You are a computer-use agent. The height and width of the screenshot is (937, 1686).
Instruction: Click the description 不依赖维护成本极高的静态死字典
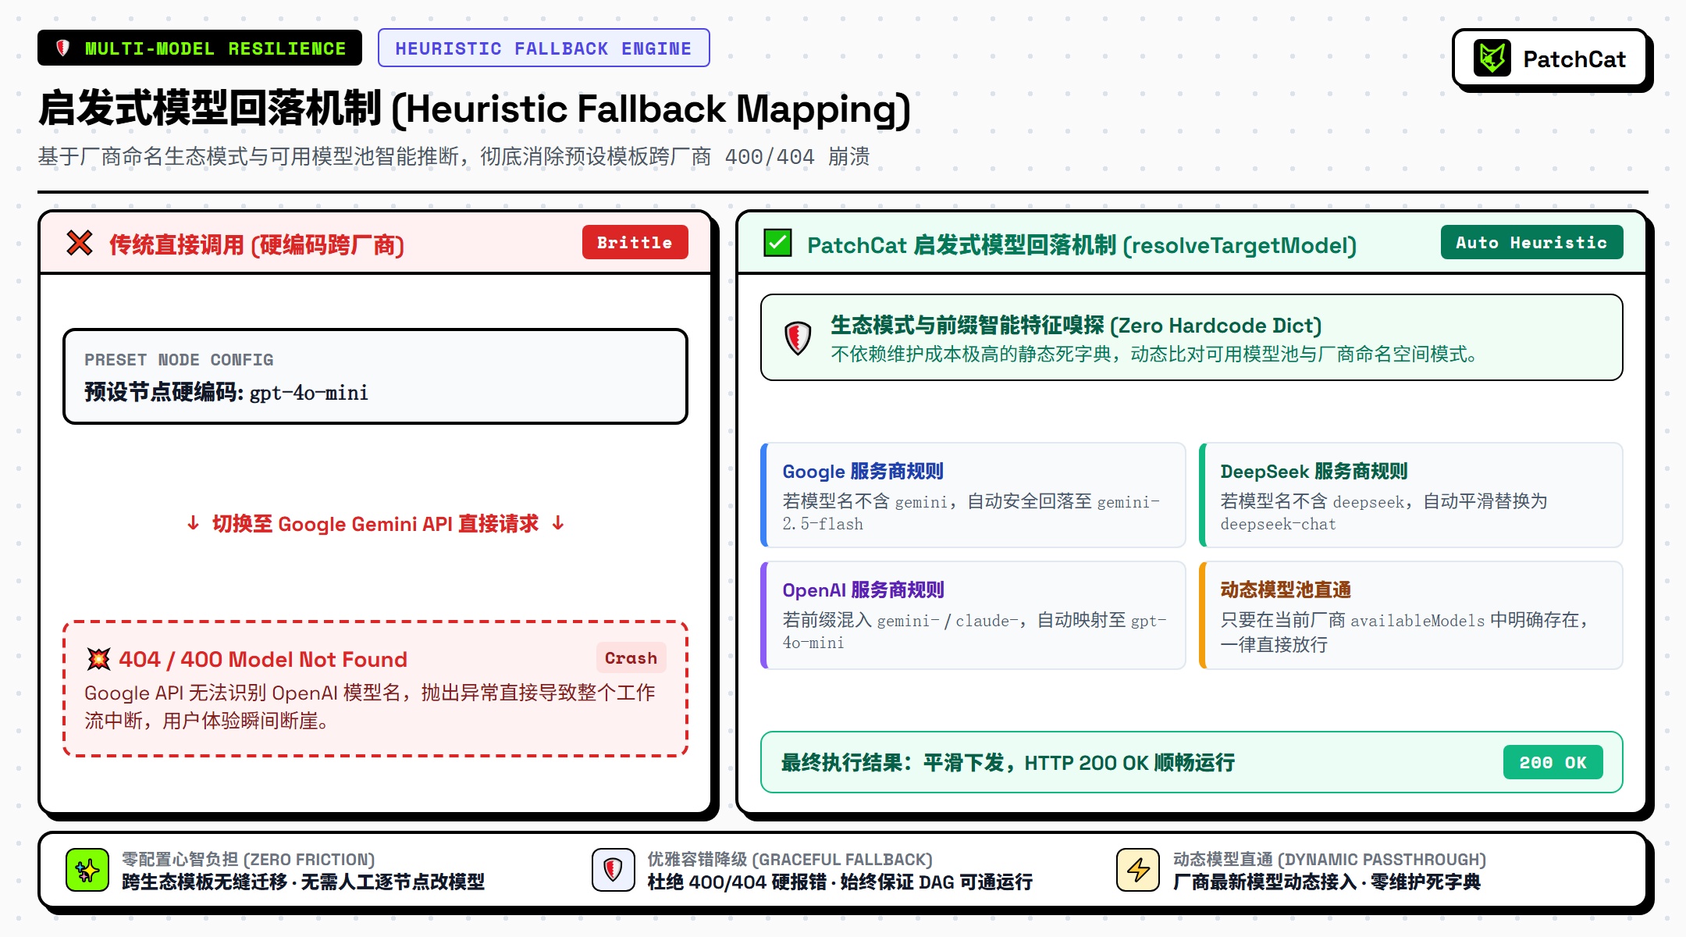click(1154, 354)
